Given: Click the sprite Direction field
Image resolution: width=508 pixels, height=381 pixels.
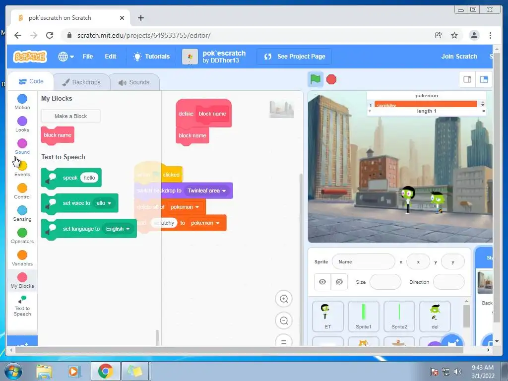Looking at the screenshot, I should tap(448, 282).
